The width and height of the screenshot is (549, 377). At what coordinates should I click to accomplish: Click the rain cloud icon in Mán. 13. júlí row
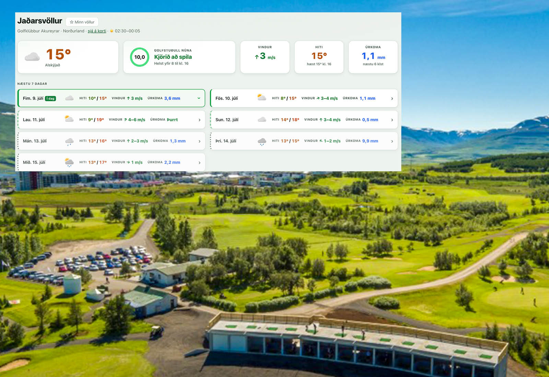[x=69, y=142]
